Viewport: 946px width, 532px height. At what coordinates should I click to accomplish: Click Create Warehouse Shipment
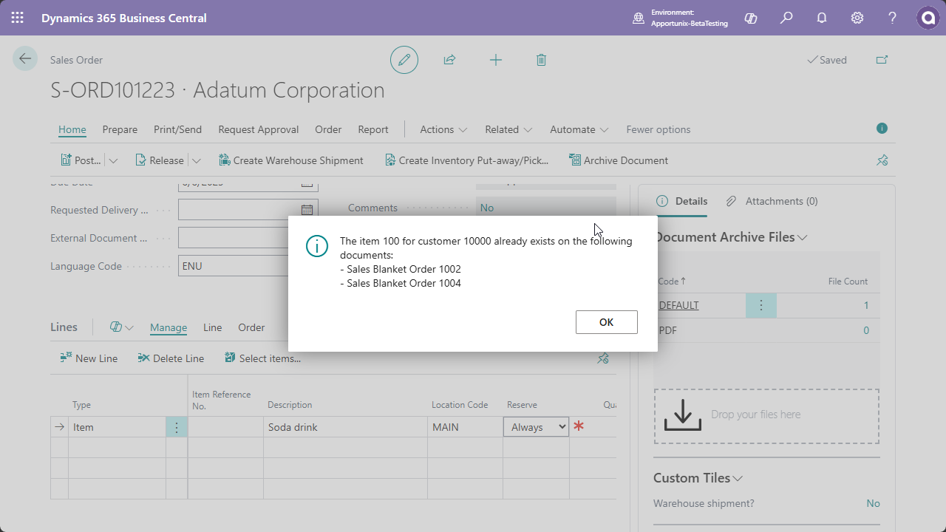pos(291,160)
